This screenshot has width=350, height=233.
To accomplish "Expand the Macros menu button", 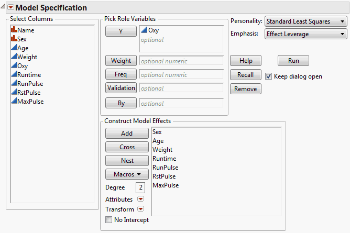I will [x=127, y=174].
